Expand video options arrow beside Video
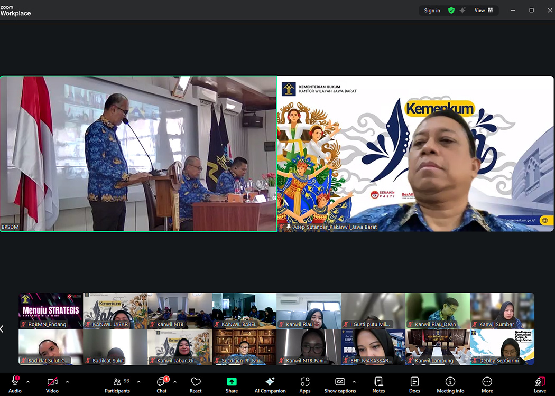Image resolution: width=555 pixels, height=396 pixels. coord(67,382)
